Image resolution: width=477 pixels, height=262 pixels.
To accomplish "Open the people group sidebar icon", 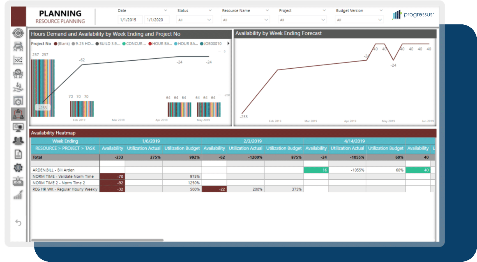I will tap(18, 141).
